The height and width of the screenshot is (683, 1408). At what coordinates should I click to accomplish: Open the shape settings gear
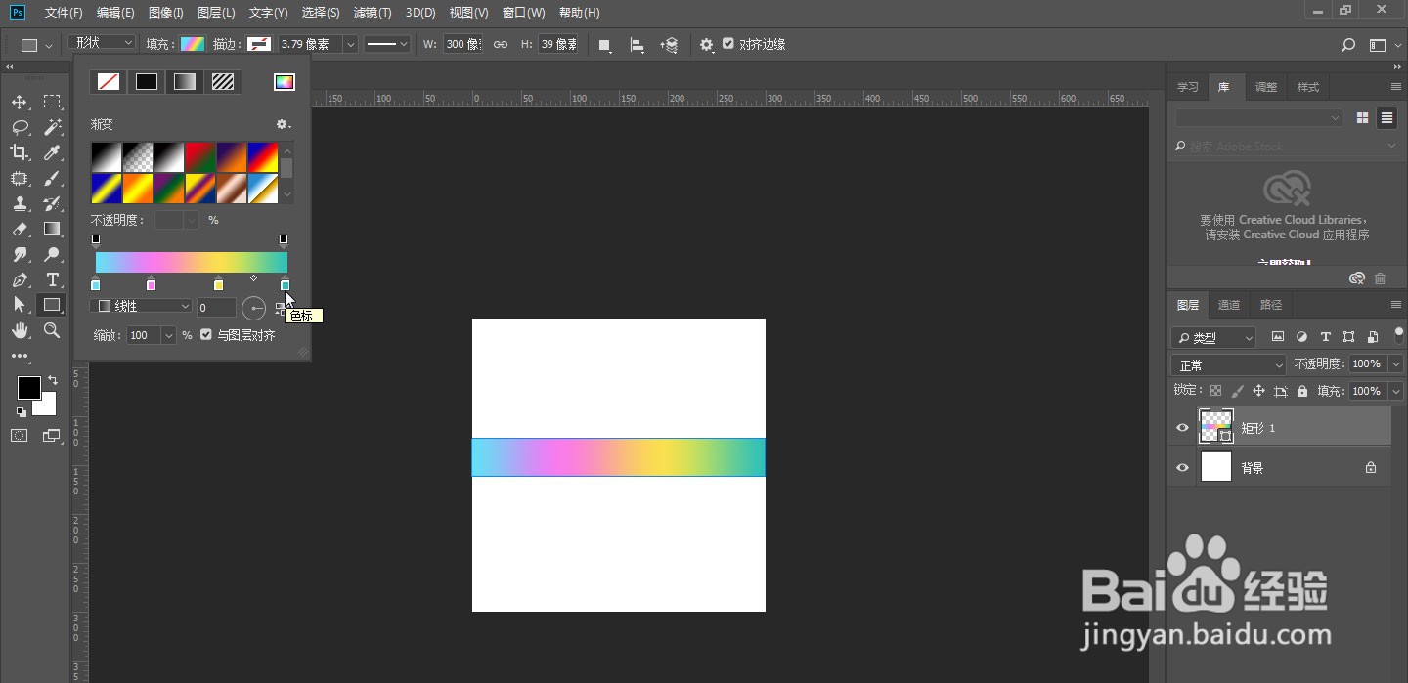707,45
